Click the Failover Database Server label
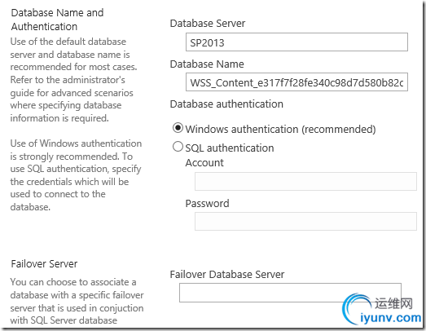The image size is (426, 331). point(227,275)
